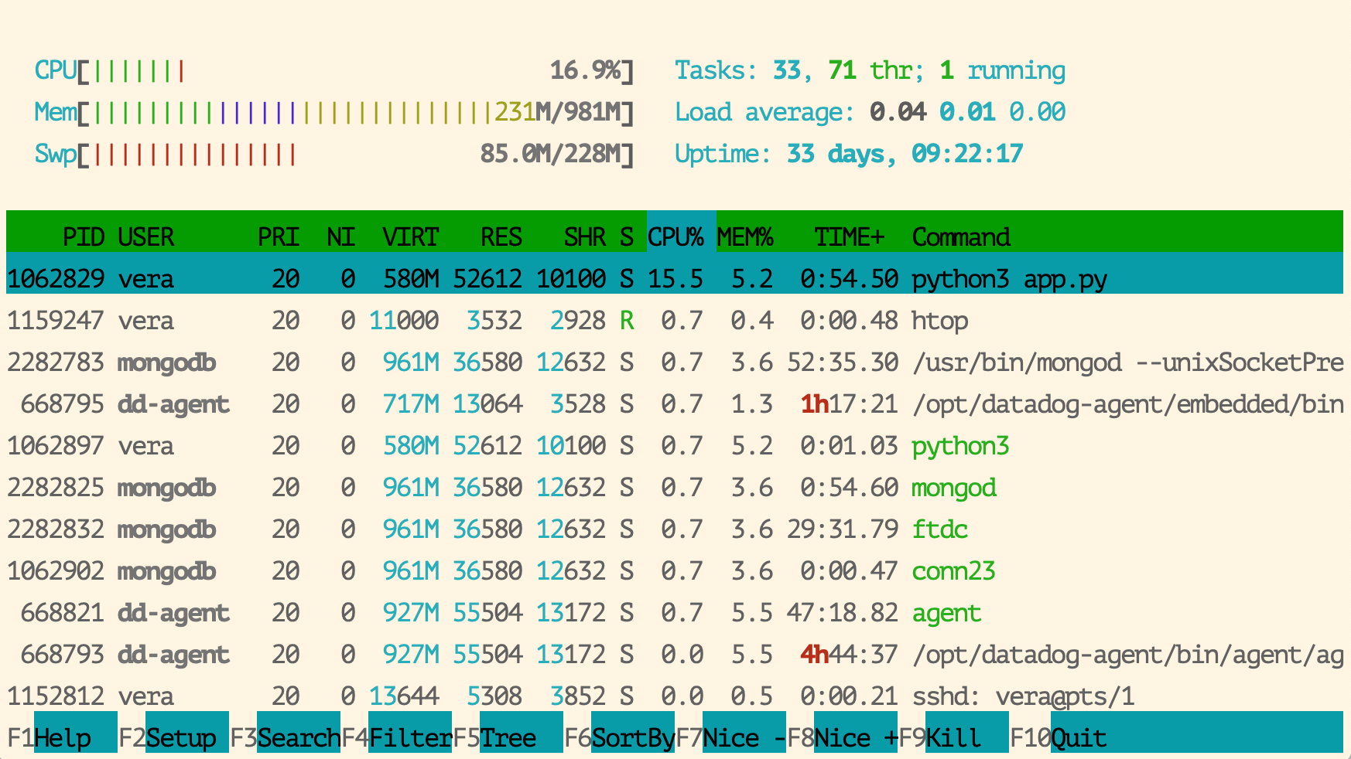The height and width of the screenshot is (759, 1351).
Task: Sort by MEM% column header
Action: pyautogui.click(x=745, y=237)
